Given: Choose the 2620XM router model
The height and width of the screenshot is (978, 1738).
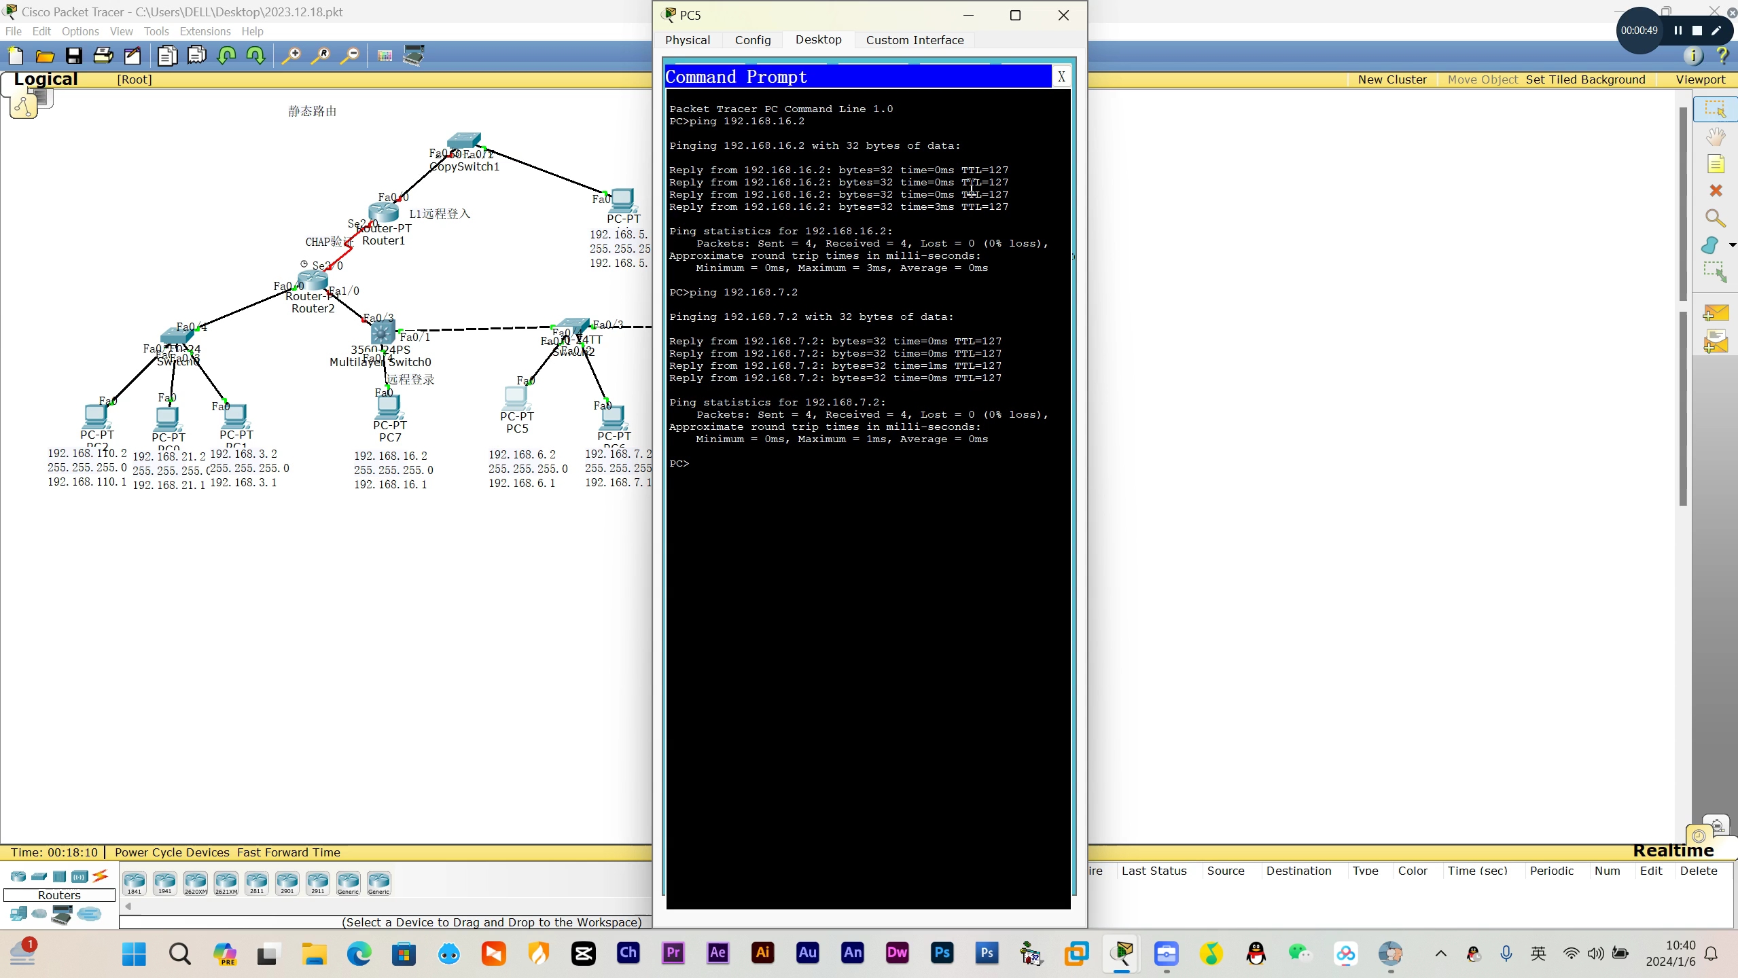Looking at the screenshot, I should coord(196,883).
